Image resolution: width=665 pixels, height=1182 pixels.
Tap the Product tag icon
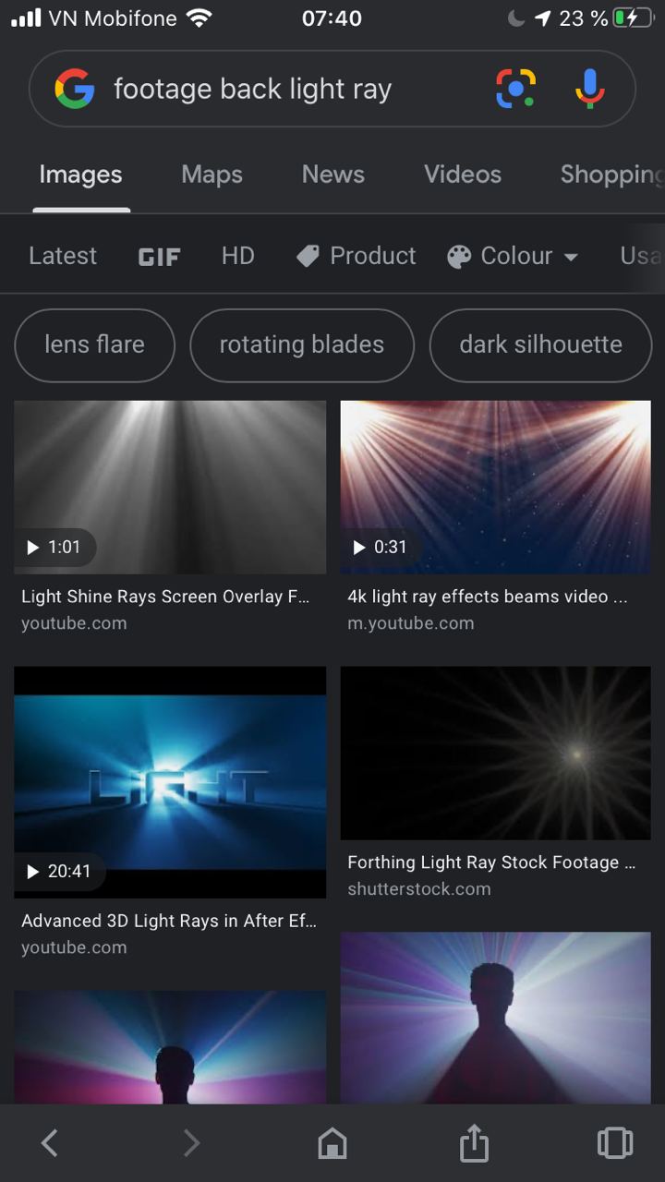(x=308, y=256)
